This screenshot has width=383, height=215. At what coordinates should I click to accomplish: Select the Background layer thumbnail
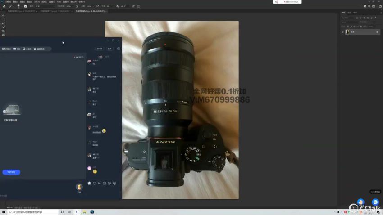[347, 32]
